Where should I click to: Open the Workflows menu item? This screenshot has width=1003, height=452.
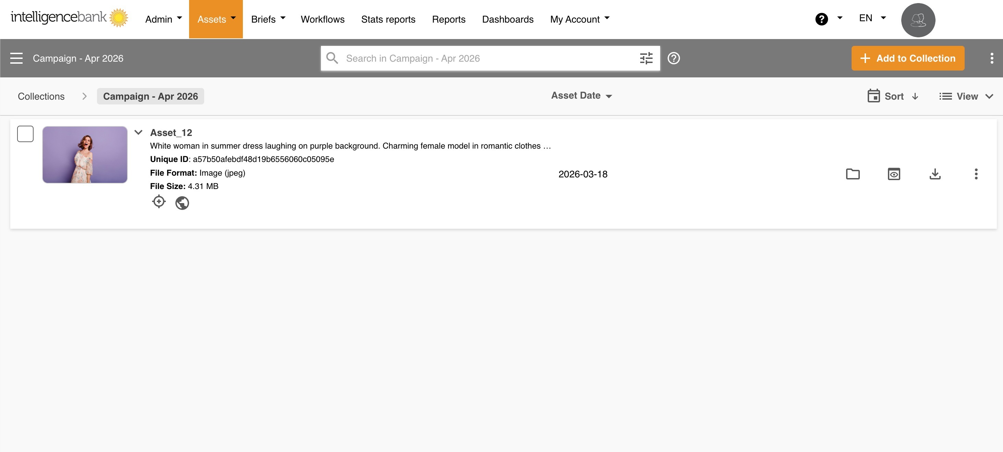[322, 19]
